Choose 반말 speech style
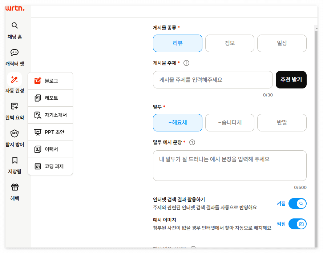323x253 pixels. [282, 123]
